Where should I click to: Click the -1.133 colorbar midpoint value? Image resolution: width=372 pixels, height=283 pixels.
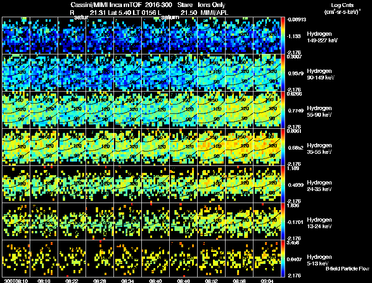(294, 36)
